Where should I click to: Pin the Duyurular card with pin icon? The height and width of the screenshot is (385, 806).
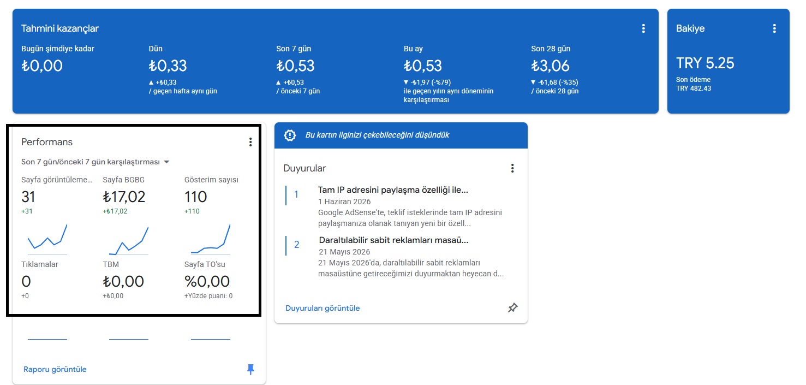click(x=512, y=308)
